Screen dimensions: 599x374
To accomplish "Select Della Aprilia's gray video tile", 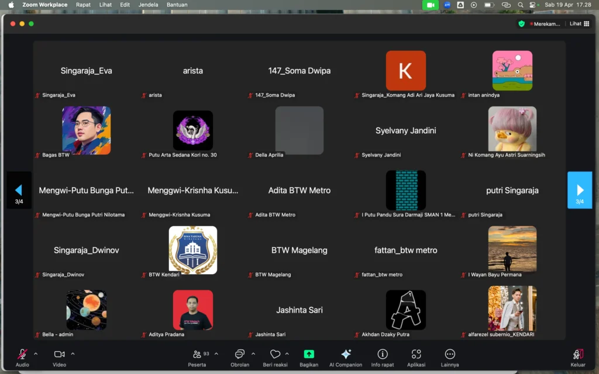I will [299, 130].
